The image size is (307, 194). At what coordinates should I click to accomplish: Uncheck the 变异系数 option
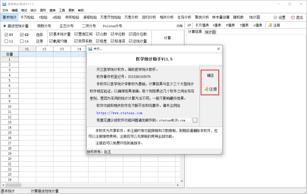point(76,41)
